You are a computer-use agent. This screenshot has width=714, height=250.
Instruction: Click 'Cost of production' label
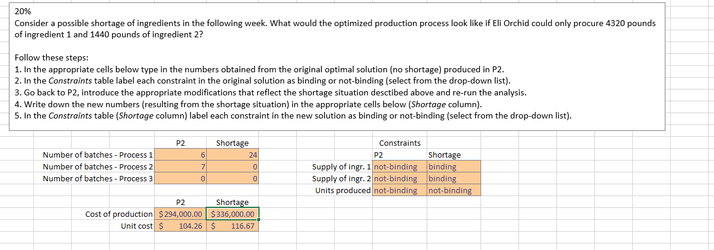coord(119,214)
